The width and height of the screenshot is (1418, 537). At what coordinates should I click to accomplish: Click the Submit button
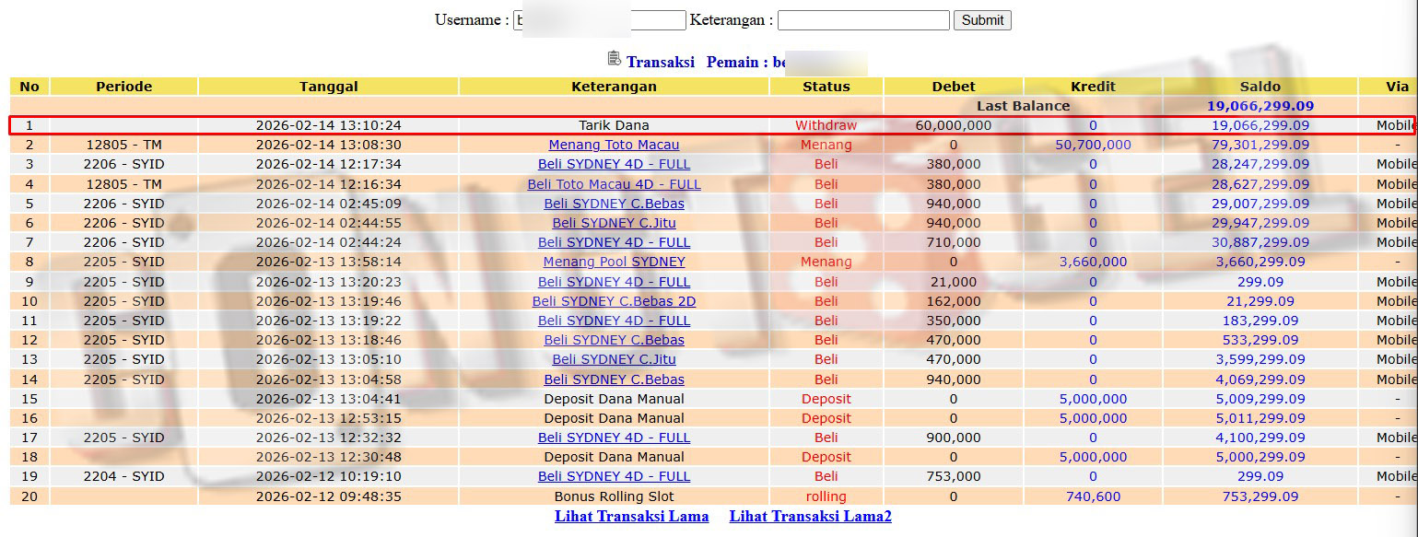pos(982,20)
